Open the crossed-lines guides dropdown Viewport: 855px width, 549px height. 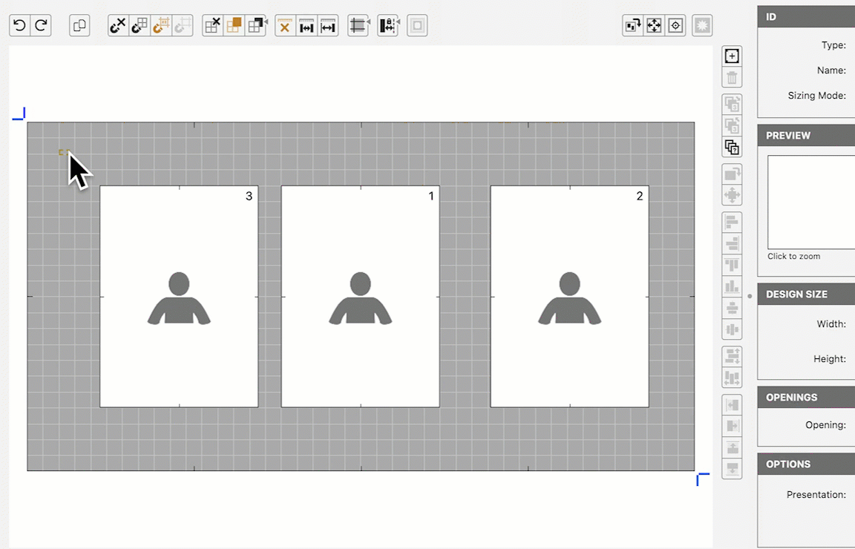click(359, 26)
